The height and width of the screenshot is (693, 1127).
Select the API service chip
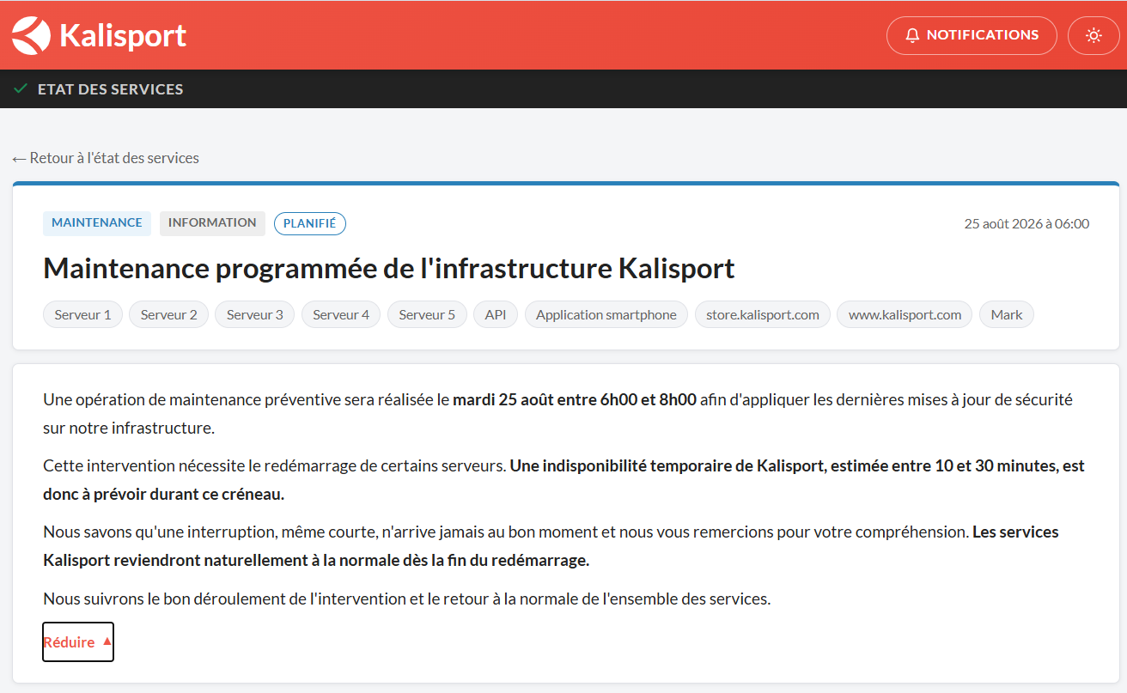pyautogui.click(x=496, y=315)
